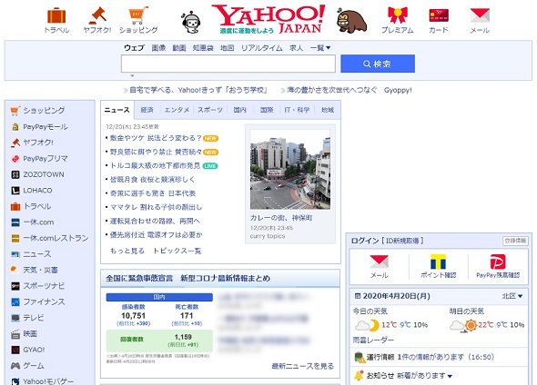Screen dimensions: 537x385
Task: Open トピックス一覧 link
Action: click(x=177, y=252)
